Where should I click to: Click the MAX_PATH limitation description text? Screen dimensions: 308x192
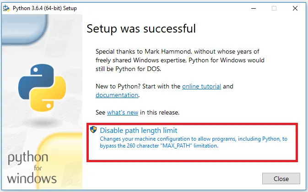coord(193,142)
